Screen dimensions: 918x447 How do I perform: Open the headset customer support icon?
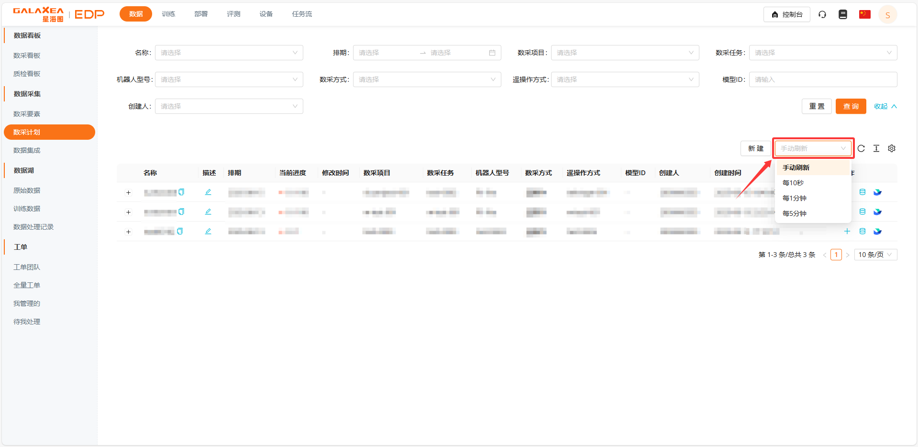pyautogui.click(x=822, y=14)
